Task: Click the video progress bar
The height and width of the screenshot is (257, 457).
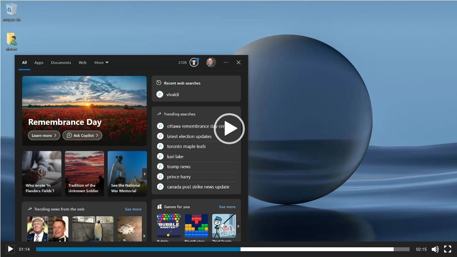Action: [x=223, y=249]
